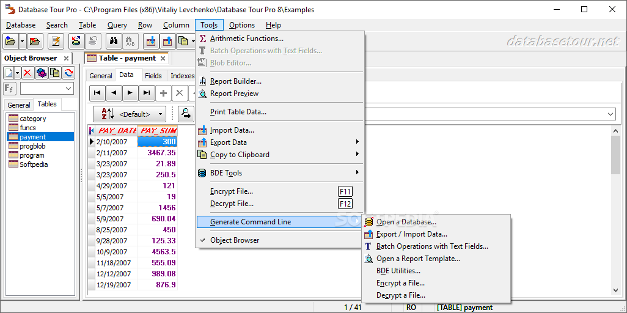The image size is (627, 313).
Task: Choose Import Data... from Tools menu
Action: (232, 130)
